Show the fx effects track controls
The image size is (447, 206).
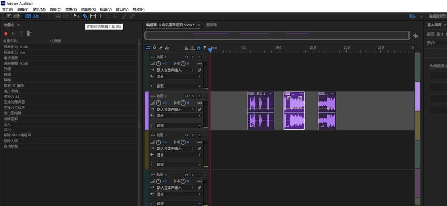155,48
